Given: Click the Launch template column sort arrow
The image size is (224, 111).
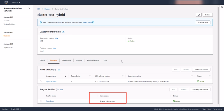Looking at the screenshot, I should 192,76.
